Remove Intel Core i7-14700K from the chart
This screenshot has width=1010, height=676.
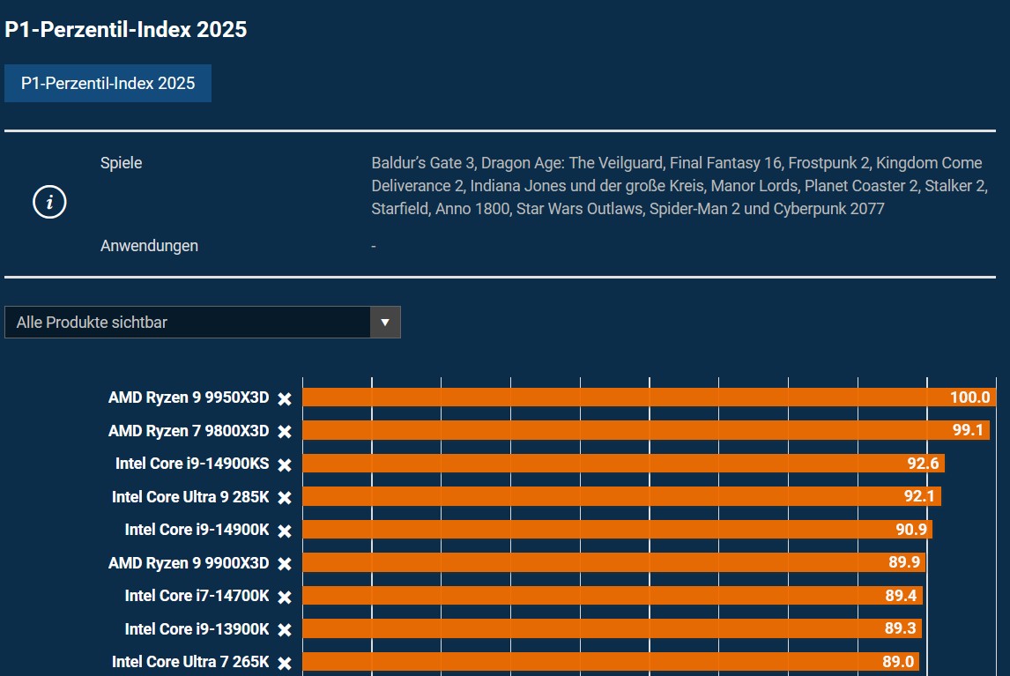click(x=284, y=596)
